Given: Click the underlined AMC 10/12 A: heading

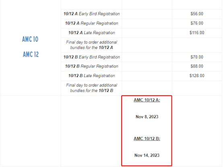Looking at the screenshot, I should [147, 100].
